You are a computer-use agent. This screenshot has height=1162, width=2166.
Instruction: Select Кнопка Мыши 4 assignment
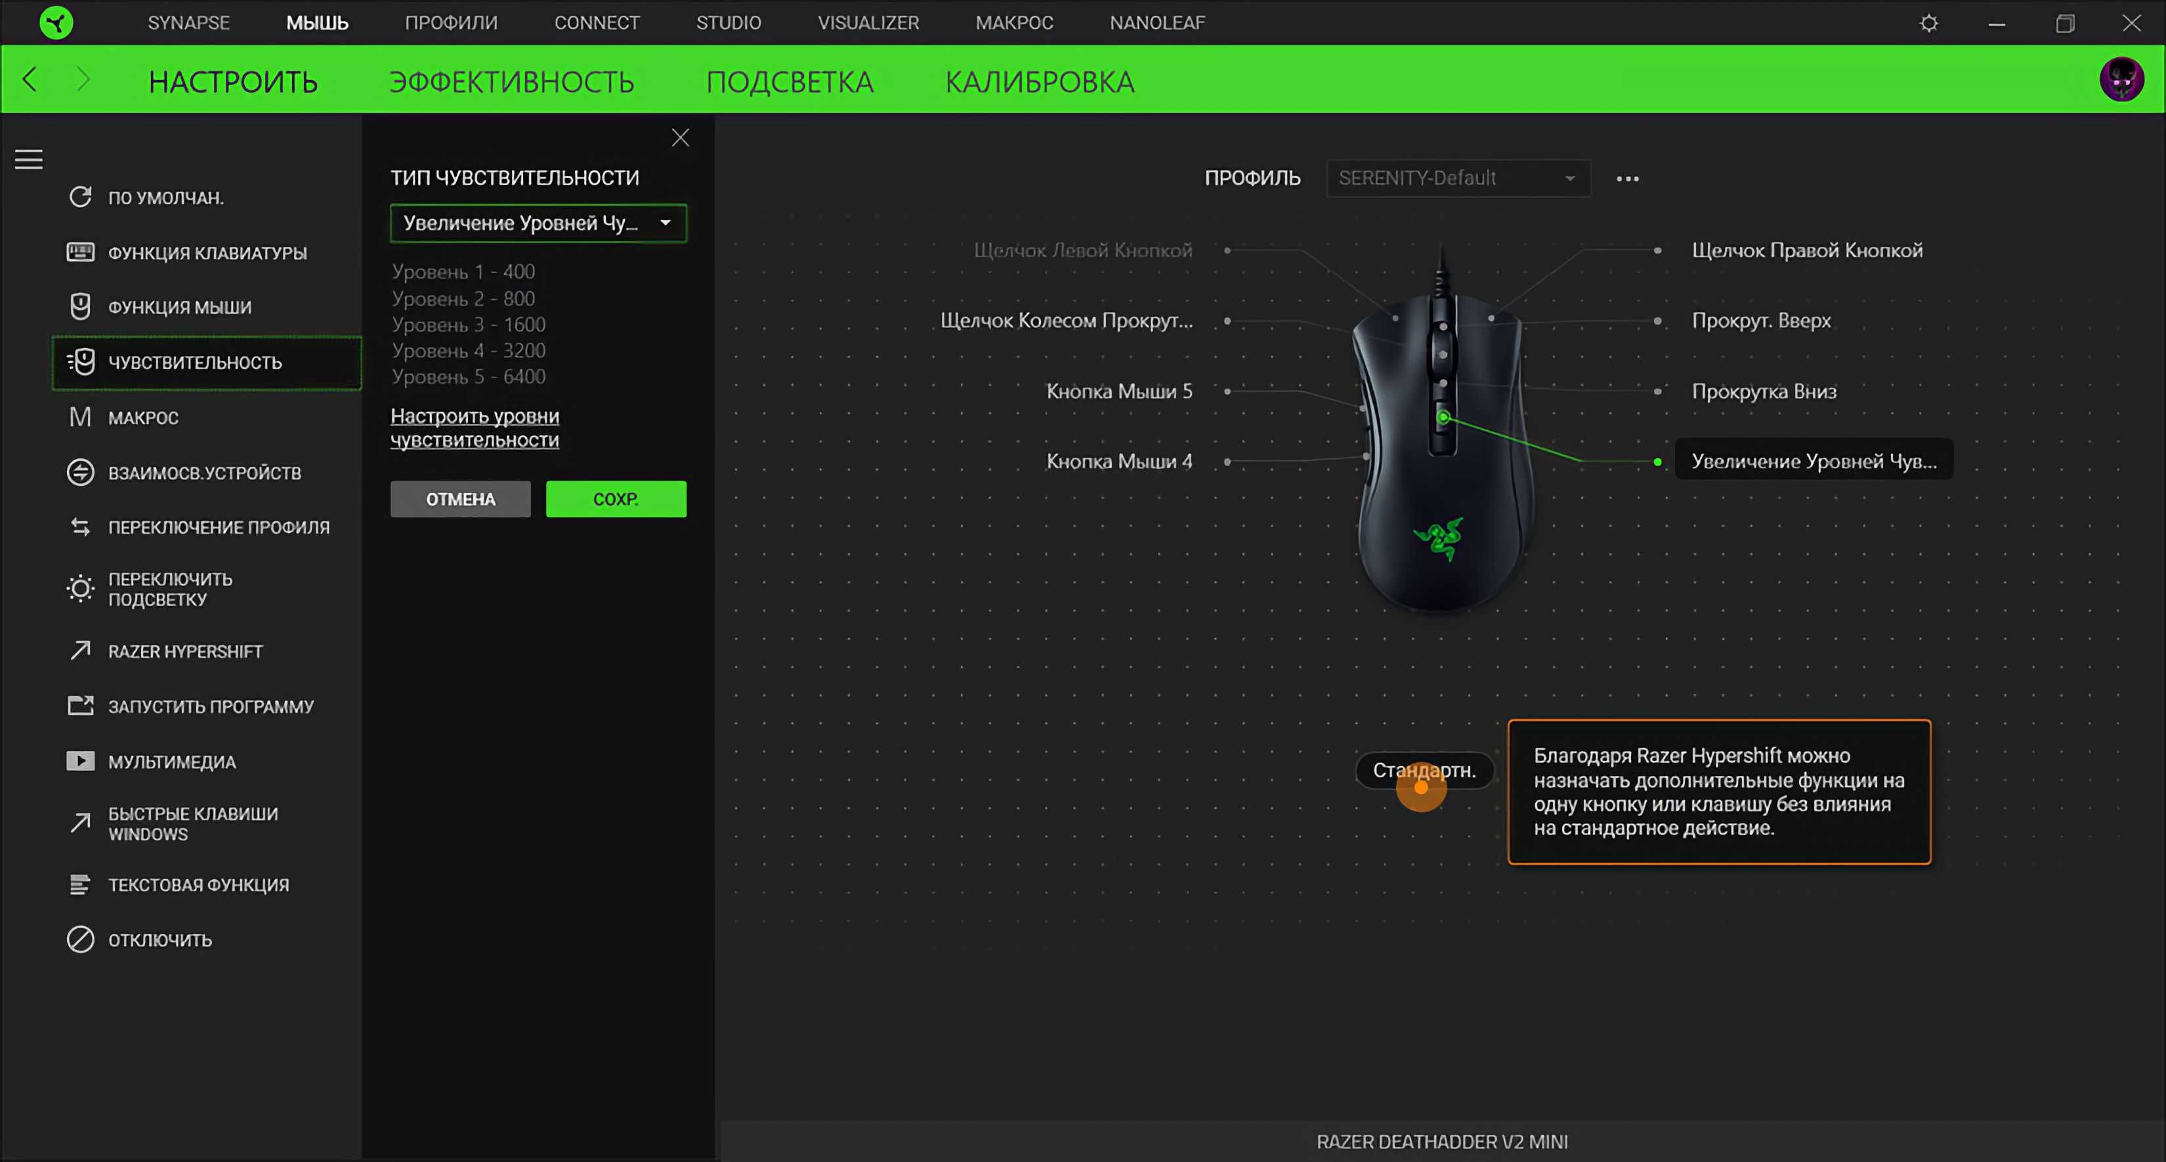pos(1118,461)
